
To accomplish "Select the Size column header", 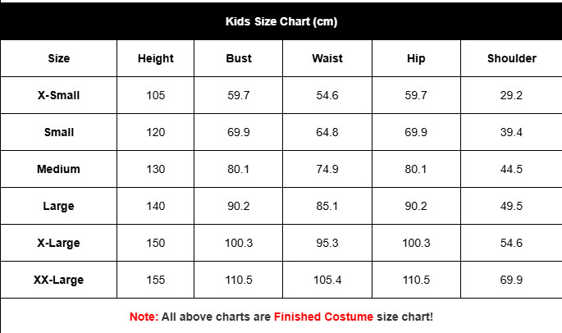I will tap(59, 58).
